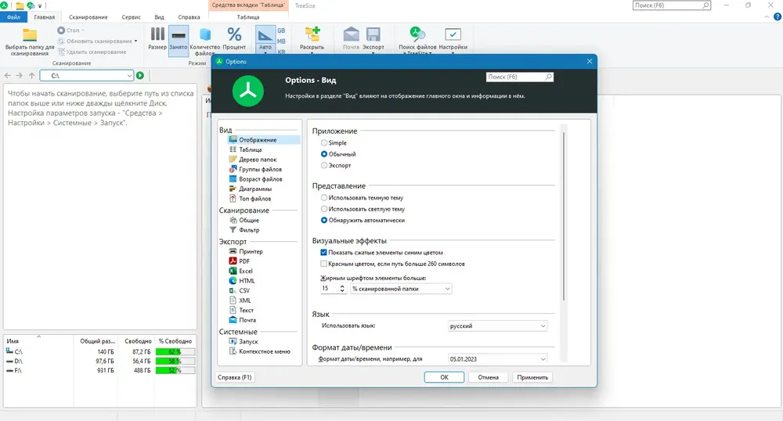Expand the date format 05.01.2023 dropdown
Screen dimensions: 783x421
(x=497, y=358)
